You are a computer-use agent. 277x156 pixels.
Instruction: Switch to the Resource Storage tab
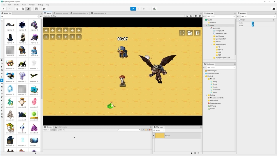click(61, 13)
